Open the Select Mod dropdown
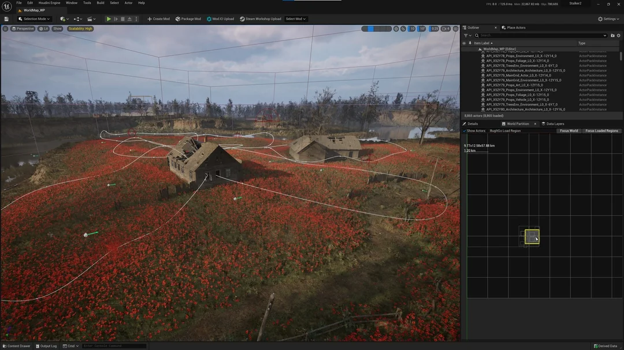This screenshot has width=624, height=350. click(296, 19)
